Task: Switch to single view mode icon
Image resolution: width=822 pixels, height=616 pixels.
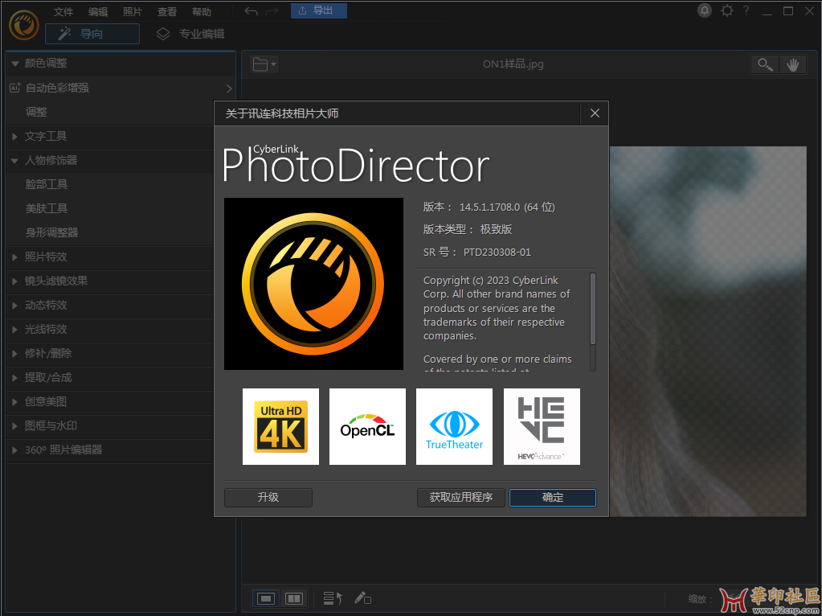Action: (266, 598)
